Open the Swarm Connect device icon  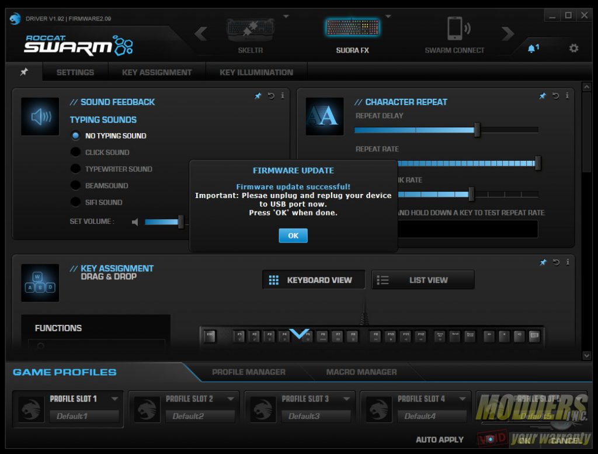click(458, 29)
